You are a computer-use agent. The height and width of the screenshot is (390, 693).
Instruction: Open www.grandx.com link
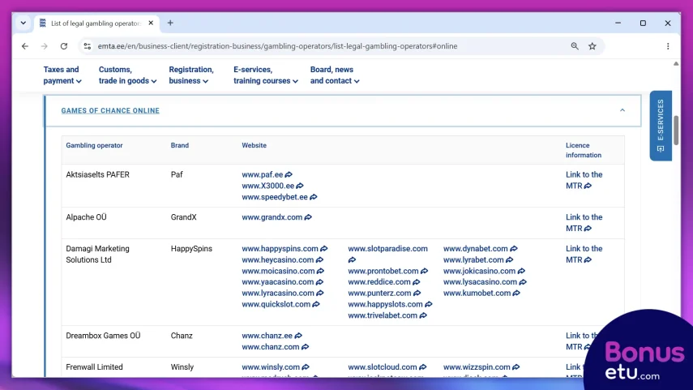(x=272, y=217)
